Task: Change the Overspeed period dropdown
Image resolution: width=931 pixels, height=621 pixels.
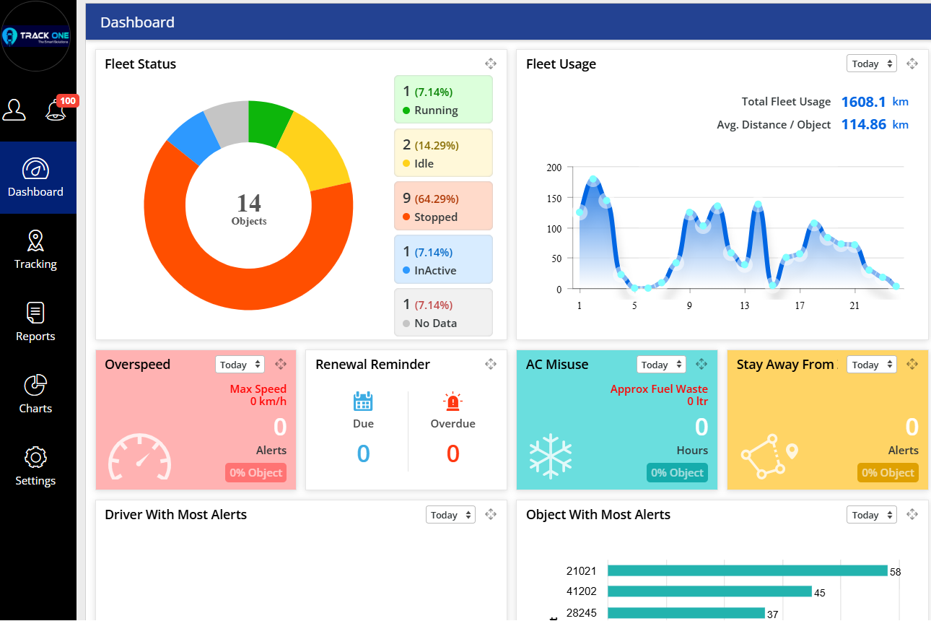Action: 240,365
